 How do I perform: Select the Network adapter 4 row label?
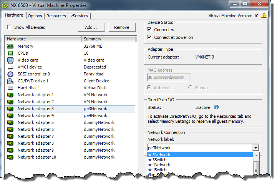click(35, 115)
